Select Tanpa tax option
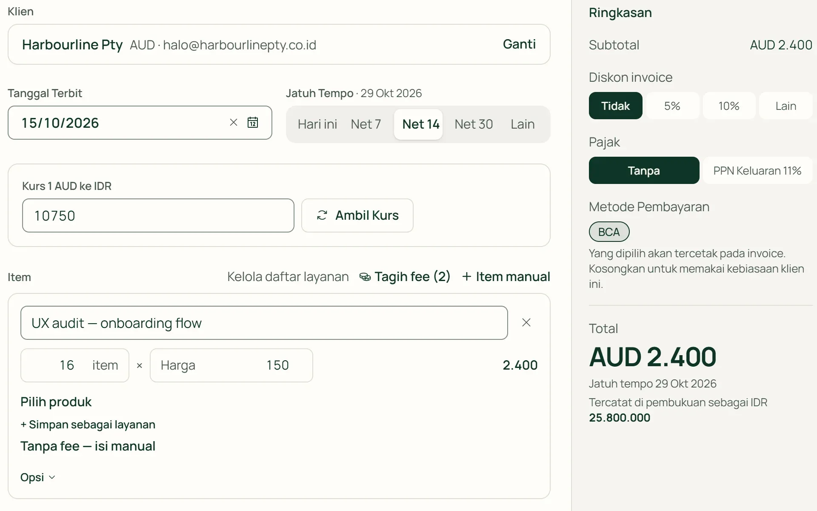 [644, 170]
